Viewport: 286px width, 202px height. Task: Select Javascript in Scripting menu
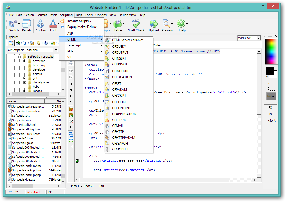click(x=81, y=45)
